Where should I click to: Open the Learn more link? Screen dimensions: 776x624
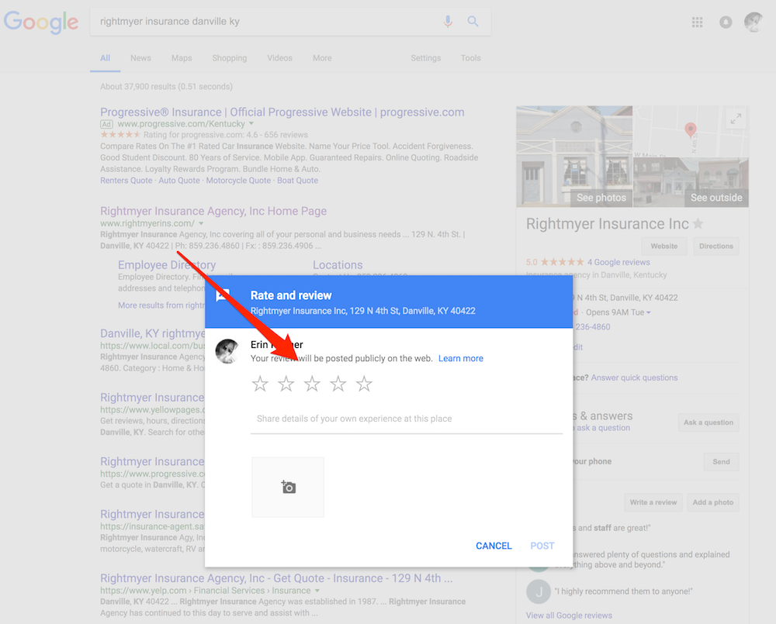click(461, 358)
